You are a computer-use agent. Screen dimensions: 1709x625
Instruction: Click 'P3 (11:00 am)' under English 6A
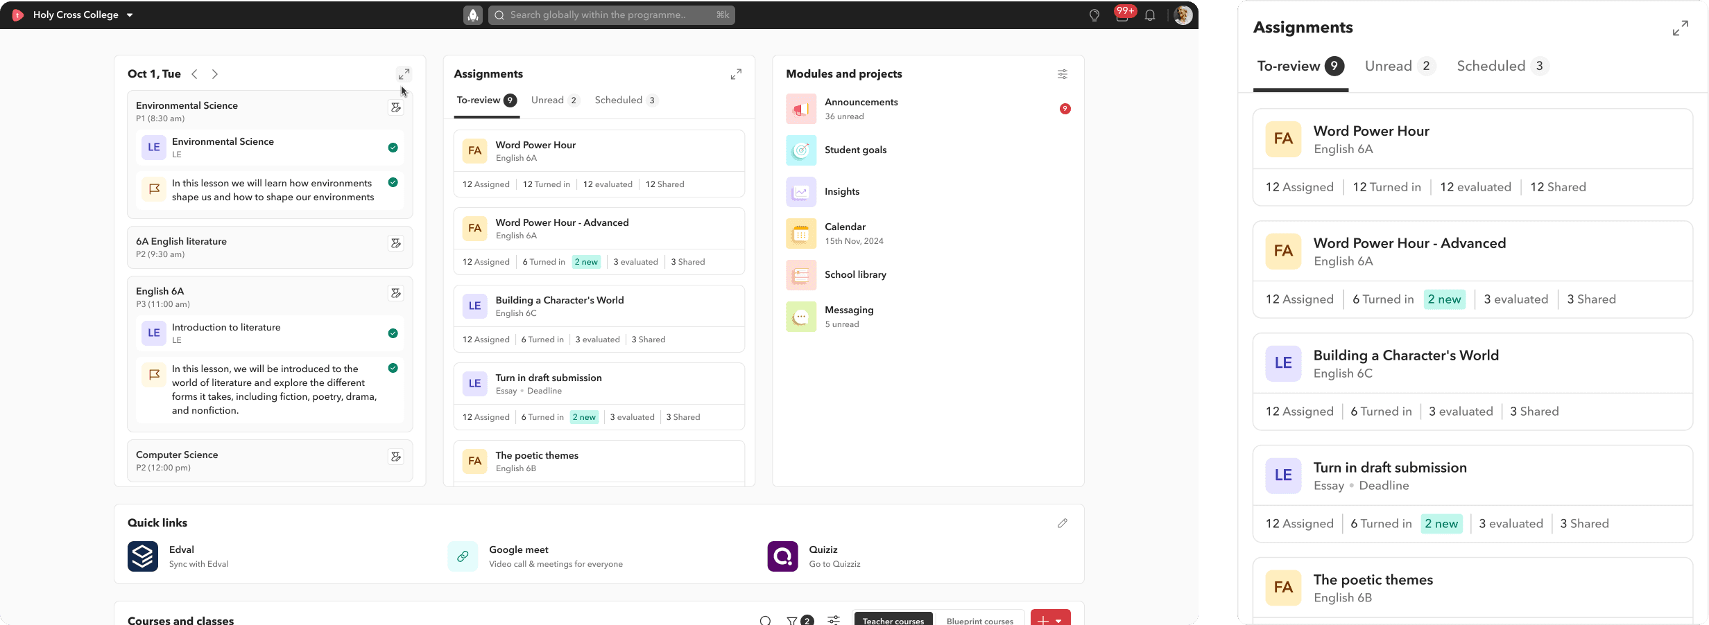[x=163, y=304]
